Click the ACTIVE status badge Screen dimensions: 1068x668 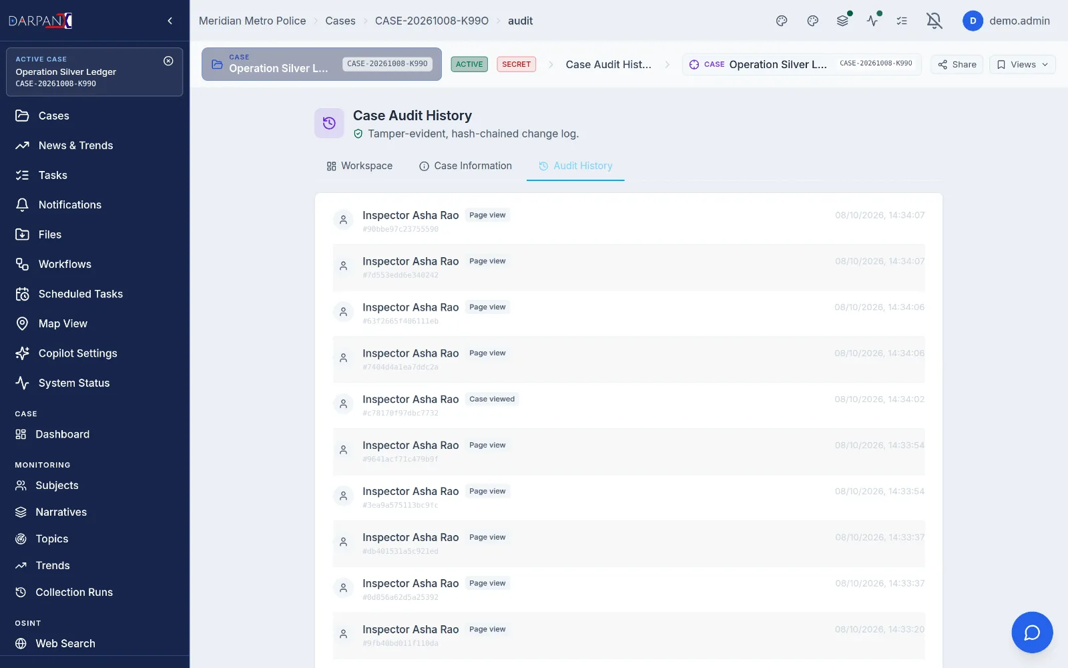point(469,64)
